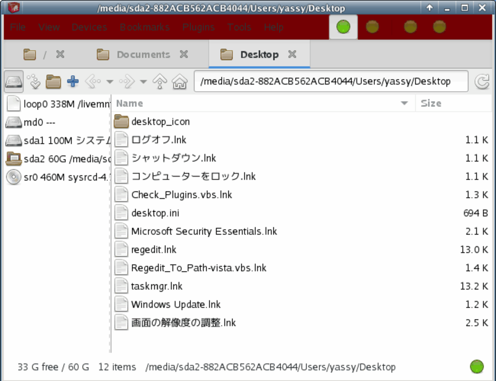Click the Windows Update.lnk file icon

(x=122, y=304)
